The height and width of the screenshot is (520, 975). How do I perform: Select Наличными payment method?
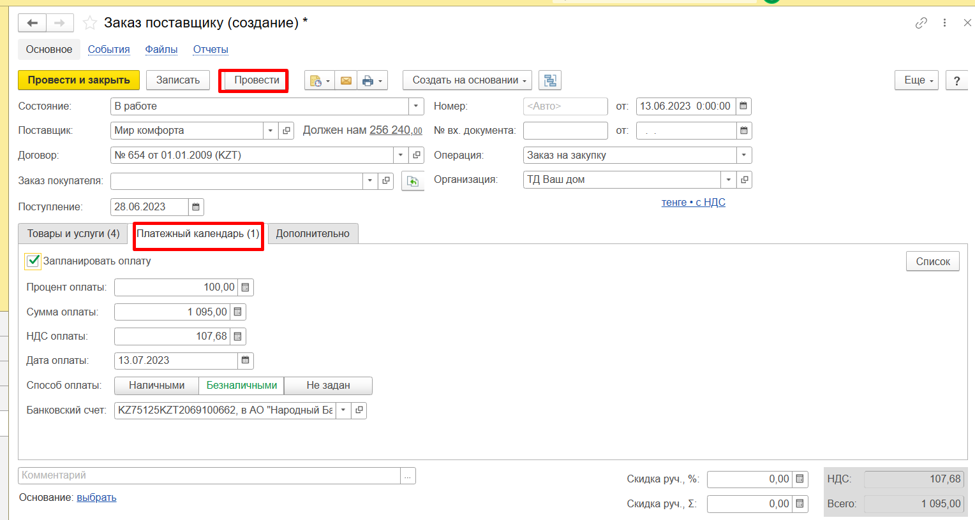pyautogui.click(x=156, y=386)
